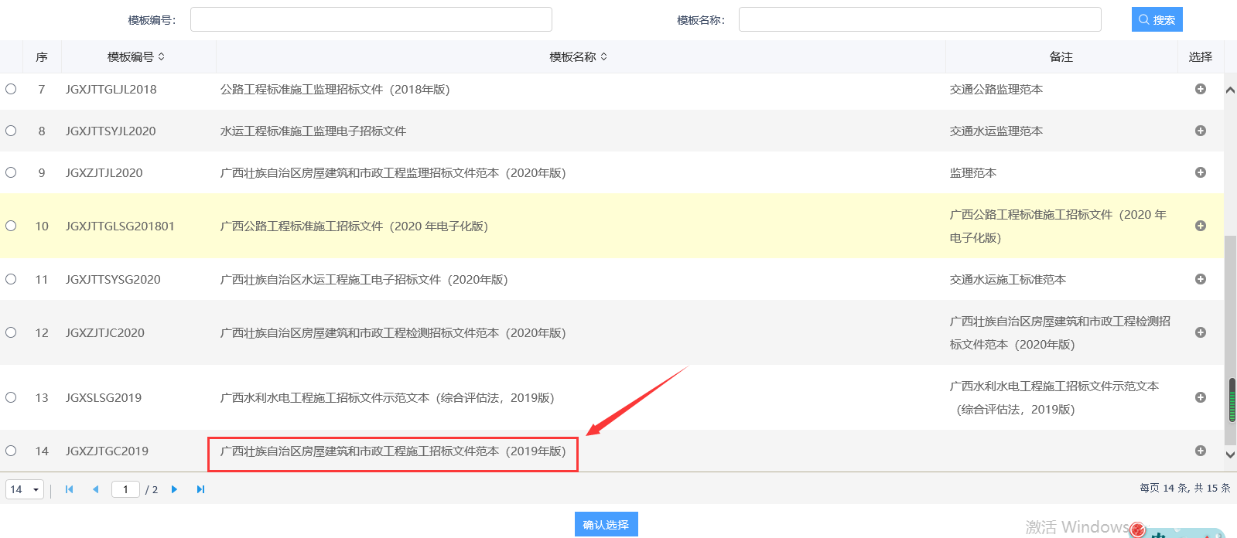1237x538 pixels.
Task: Click the 选择 column header
Action: [1200, 56]
